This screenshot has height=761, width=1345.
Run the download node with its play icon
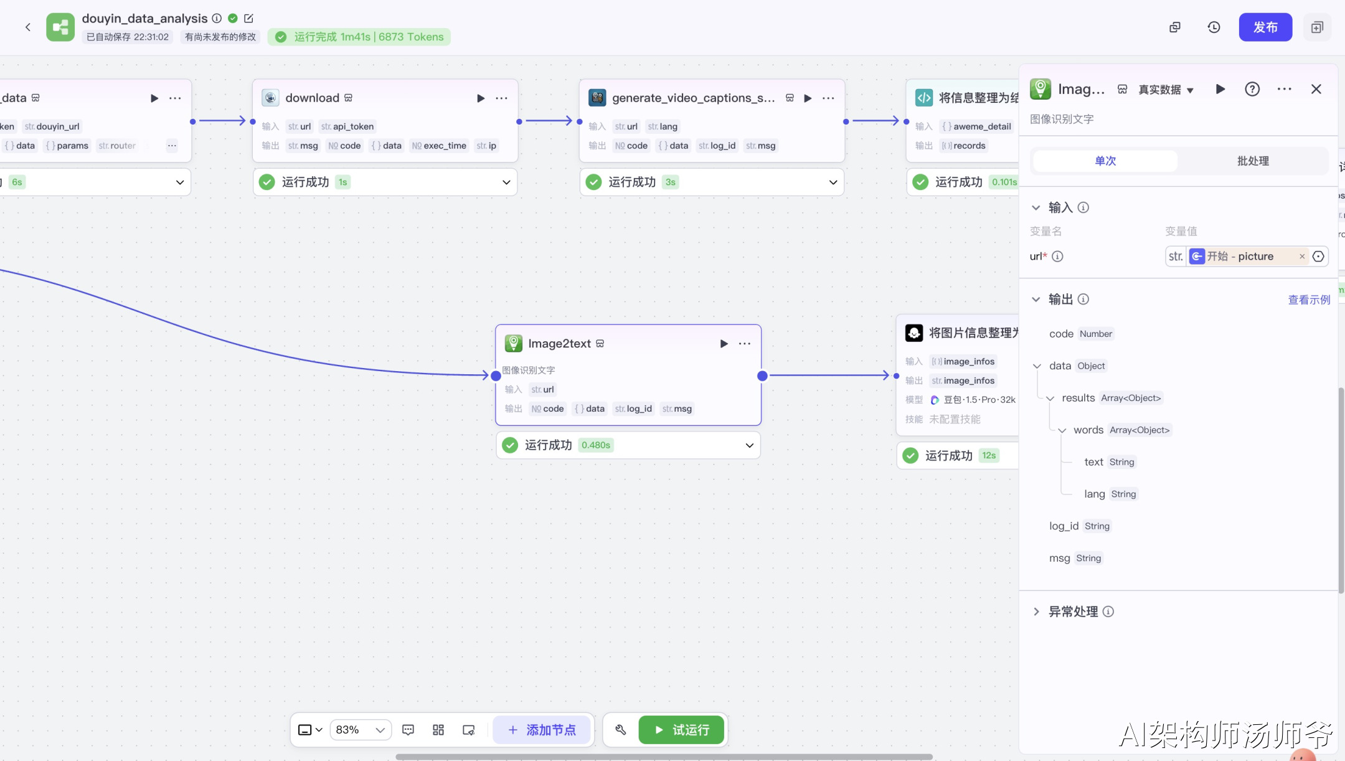[480, 98]
